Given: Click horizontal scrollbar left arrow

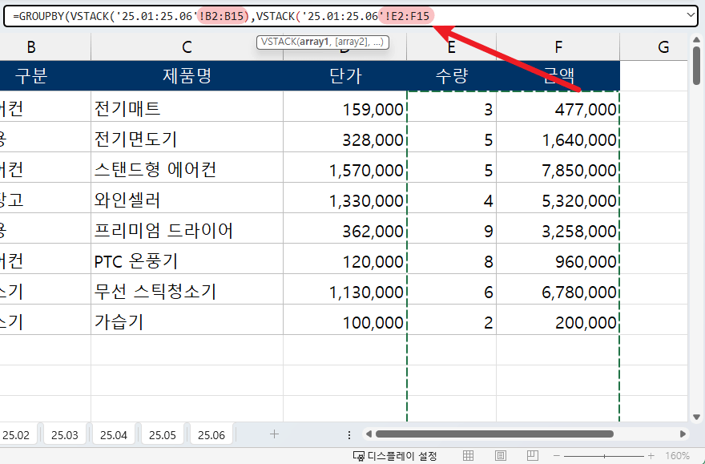Looking at the screenshot, I should coord(369,434).
